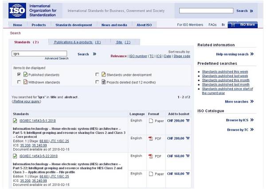The height and width of the screenshot is (189, 267).
Task: Open News and media menu tab
Action: [x=114, y=25]
